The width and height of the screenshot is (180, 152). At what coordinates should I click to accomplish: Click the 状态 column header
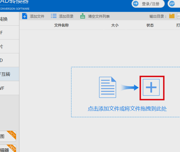coord(150,25)
